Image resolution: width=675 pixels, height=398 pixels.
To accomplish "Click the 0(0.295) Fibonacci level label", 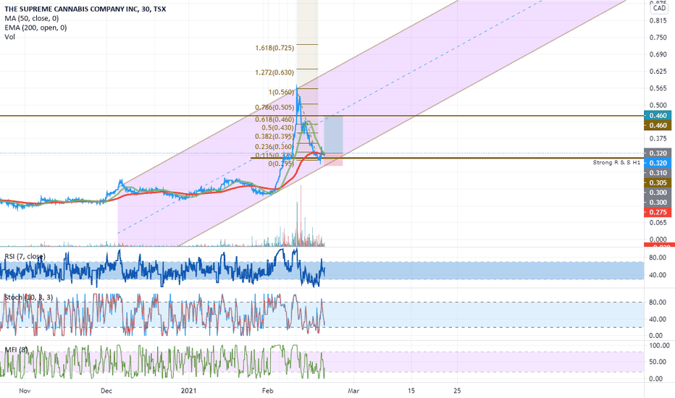I will coord(282,164).
